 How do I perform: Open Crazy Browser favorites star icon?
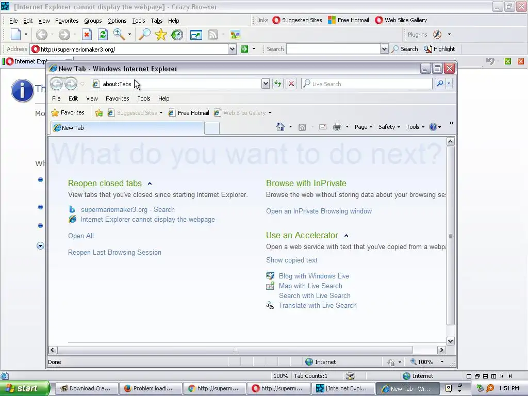click(x=161, y=35)
